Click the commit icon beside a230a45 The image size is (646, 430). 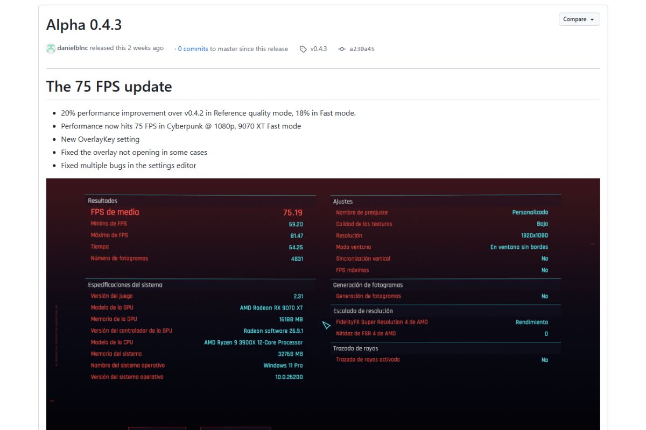pos(342,49)
